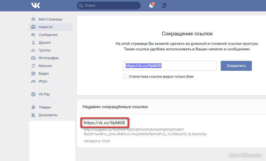Toggle the statistics visibility checkbox
This screenshot has width=266, height=161.
click(x=125, y=77)
